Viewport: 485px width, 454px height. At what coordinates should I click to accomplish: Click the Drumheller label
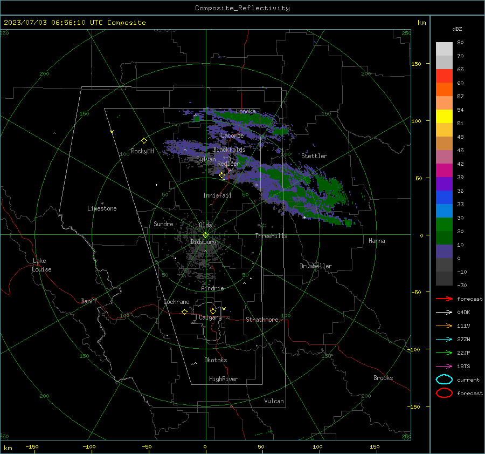[316, 266]
